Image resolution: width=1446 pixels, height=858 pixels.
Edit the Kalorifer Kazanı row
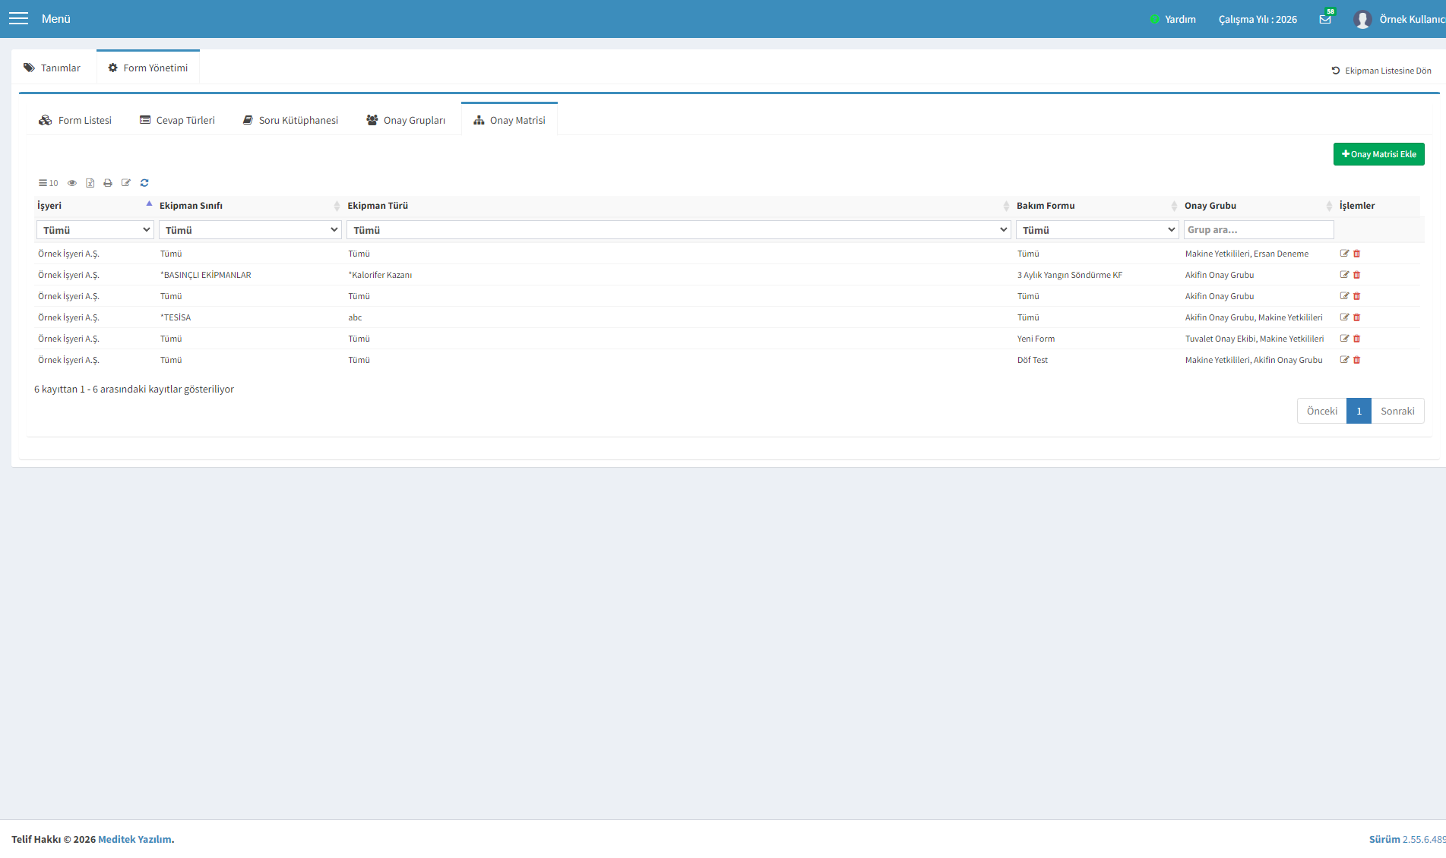[x=1344, y=275]
